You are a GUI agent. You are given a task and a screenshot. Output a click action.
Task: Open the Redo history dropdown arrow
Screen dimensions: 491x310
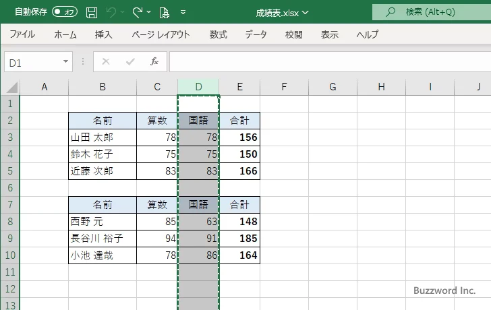click(x=149, y=12)
